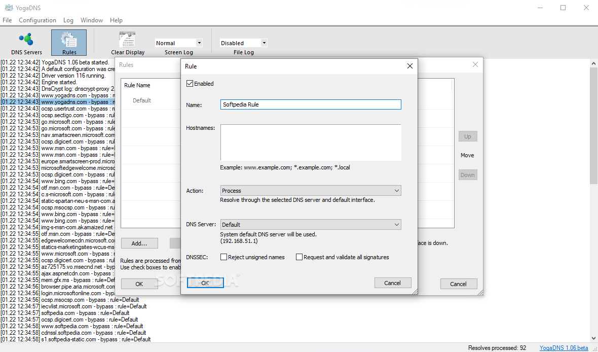
Task: Open the DNS Server dropdown
Action: 311,225
